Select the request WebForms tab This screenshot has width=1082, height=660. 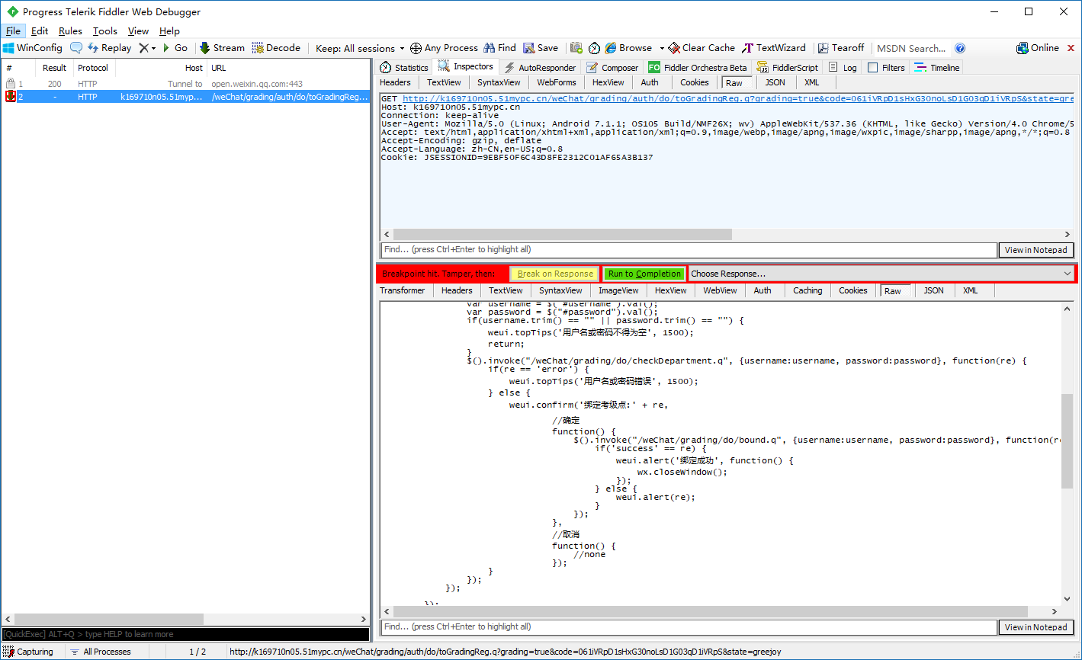[x=557, y=82]
